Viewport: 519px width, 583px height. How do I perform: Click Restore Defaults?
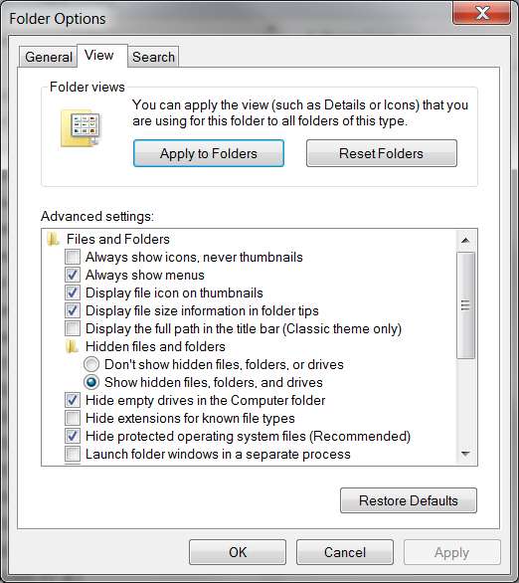(x=409, y=500)
